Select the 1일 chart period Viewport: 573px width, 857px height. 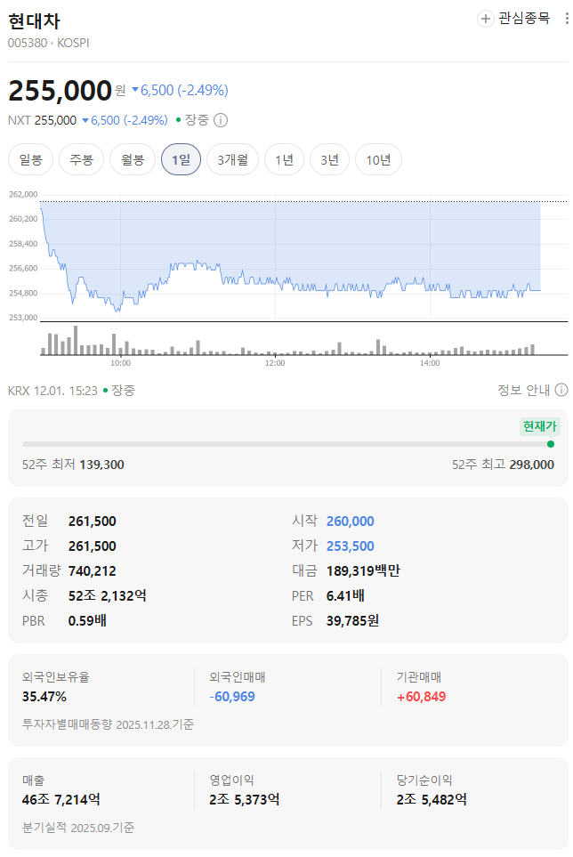point(181,159)
